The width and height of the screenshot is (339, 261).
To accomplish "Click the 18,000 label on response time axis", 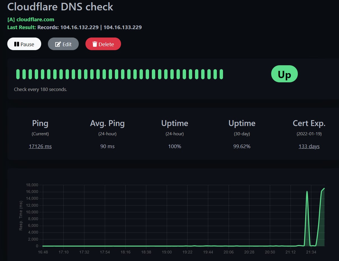I will tap(31, 185).
